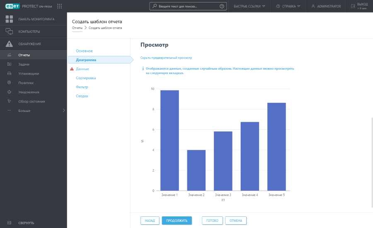
Task: Switch to the Фильтр wizard step
Action: coord(82,87)
